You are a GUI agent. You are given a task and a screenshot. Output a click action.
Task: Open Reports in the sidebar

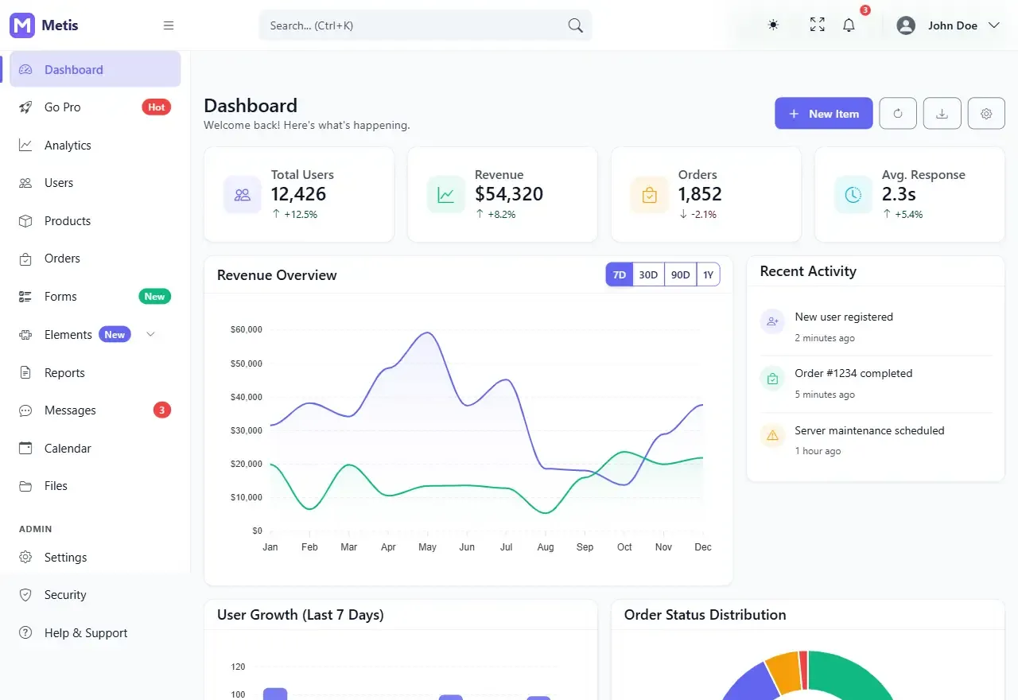click(x=95, y=373)
